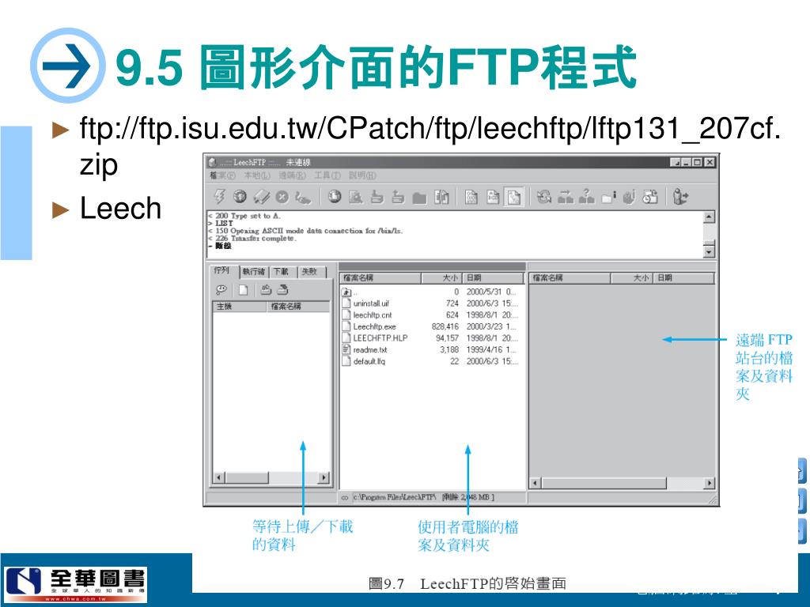Click the disconnect plug icon in toolbar
The image size is (810, 607).
[261, 197]
